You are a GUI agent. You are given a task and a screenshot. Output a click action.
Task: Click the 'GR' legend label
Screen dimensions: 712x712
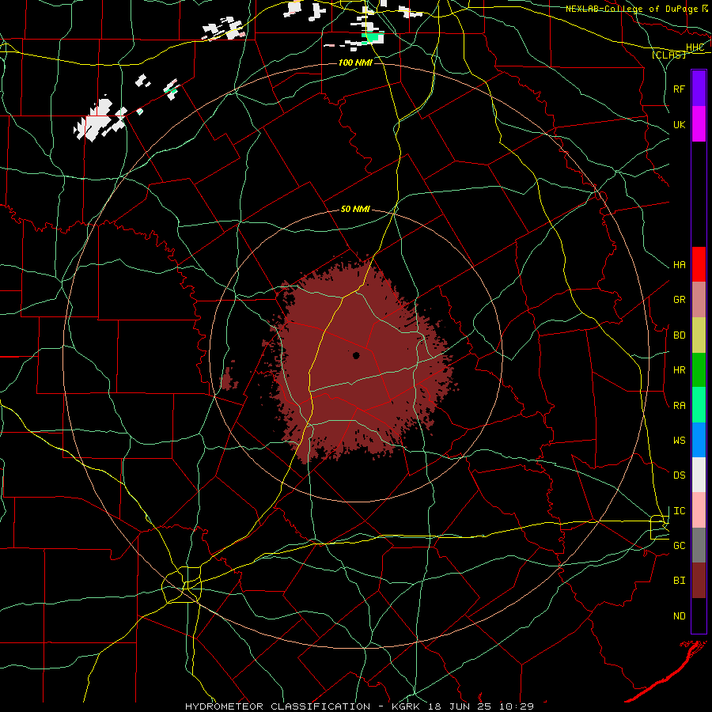click(x=679, y=300)
